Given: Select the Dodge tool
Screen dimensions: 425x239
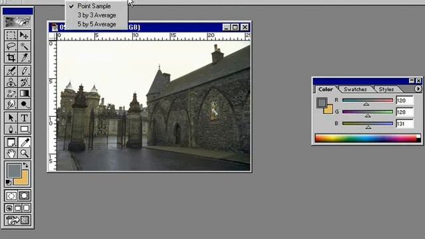Looking at the screenshot, I should tap(24, 104).
